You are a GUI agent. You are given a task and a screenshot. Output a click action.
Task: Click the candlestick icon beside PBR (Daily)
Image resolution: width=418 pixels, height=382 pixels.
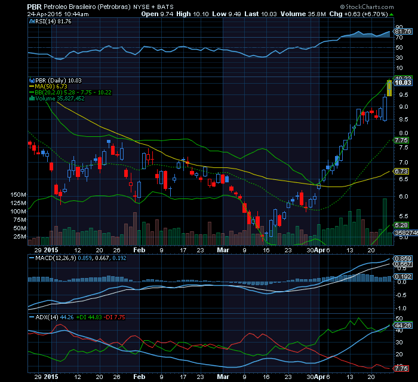32,80
